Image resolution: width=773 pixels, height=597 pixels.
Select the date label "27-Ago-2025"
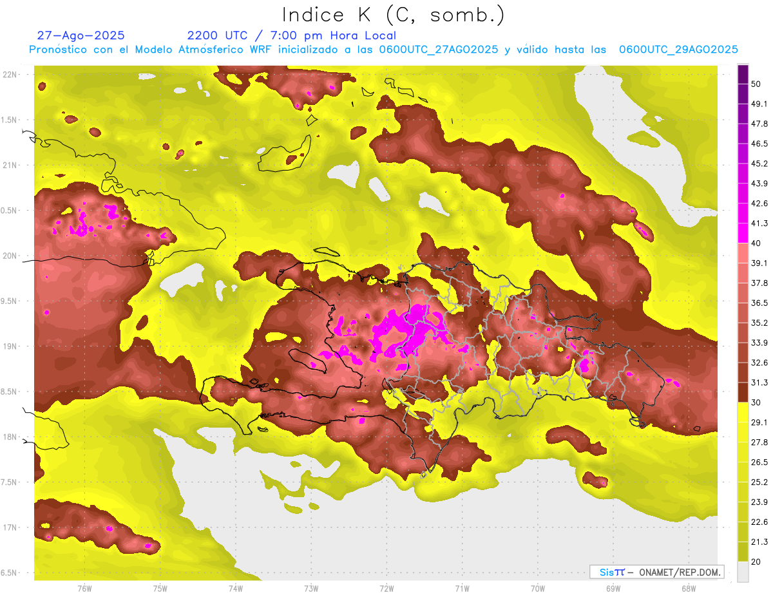(81, 35)
